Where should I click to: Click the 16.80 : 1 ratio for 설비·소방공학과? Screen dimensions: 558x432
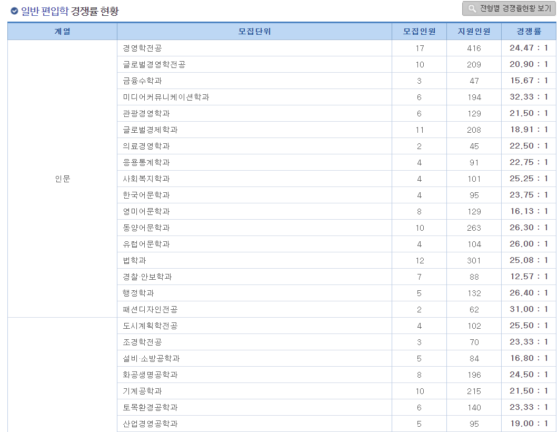(x=529, y=358)
